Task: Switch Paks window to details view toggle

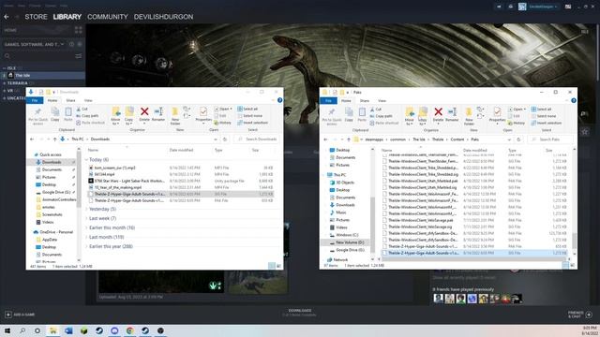Action: 565,266
